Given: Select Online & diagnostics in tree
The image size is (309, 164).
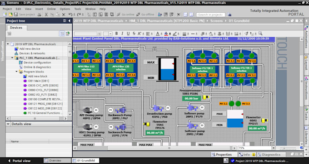Looking at the screenshot, I should click(37, 67).
